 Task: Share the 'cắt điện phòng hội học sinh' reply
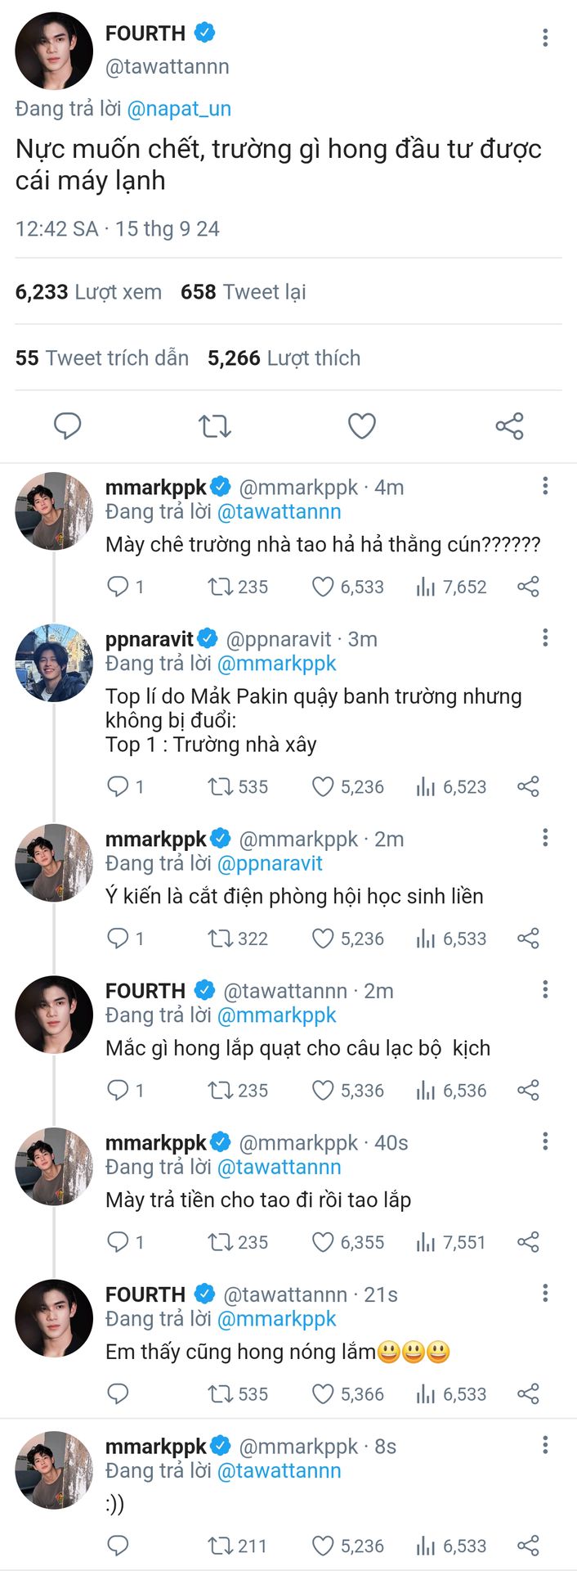(528, 939)
